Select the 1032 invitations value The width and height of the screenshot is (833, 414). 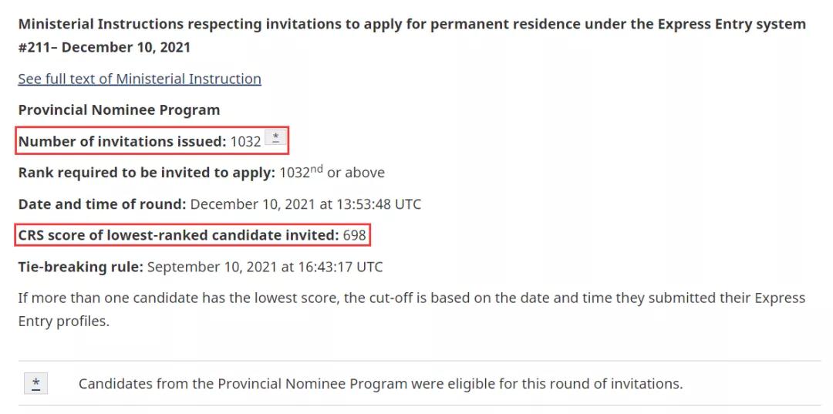tap(245, 142)
